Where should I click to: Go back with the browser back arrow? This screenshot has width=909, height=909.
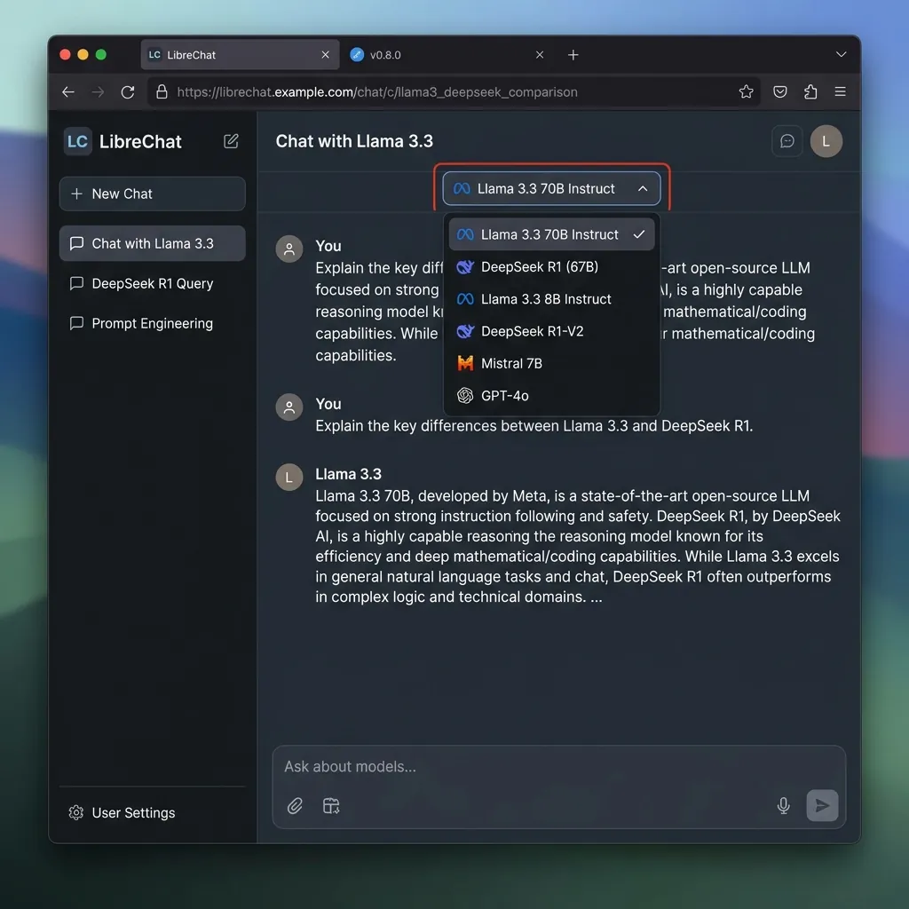point(68,91)
